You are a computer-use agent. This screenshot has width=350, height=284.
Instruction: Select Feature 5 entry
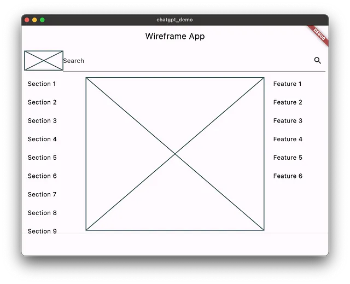(x=288, y=158)
